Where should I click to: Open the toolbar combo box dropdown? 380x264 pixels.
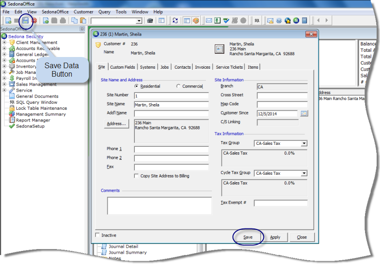139,21
